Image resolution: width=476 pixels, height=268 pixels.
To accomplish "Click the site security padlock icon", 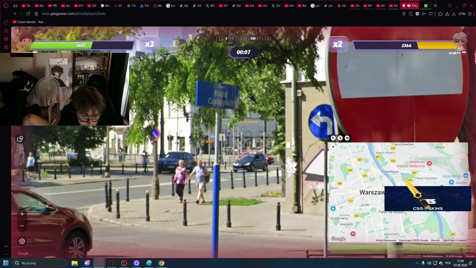I will (x=36, y=14).
